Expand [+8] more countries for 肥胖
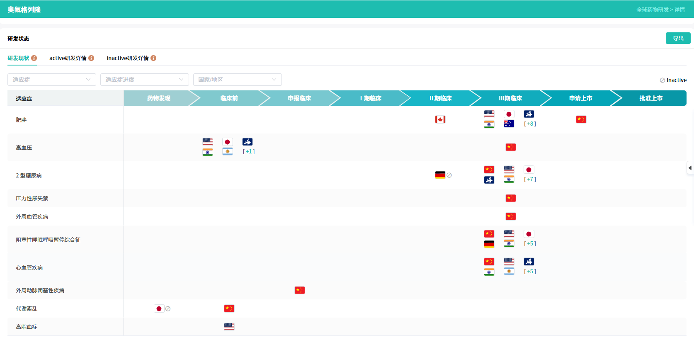 point(530,124)
